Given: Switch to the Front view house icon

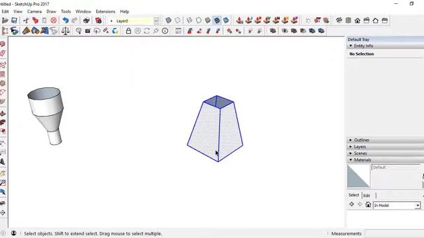Looking at the screenshot, I should click(x=358, y=20).
